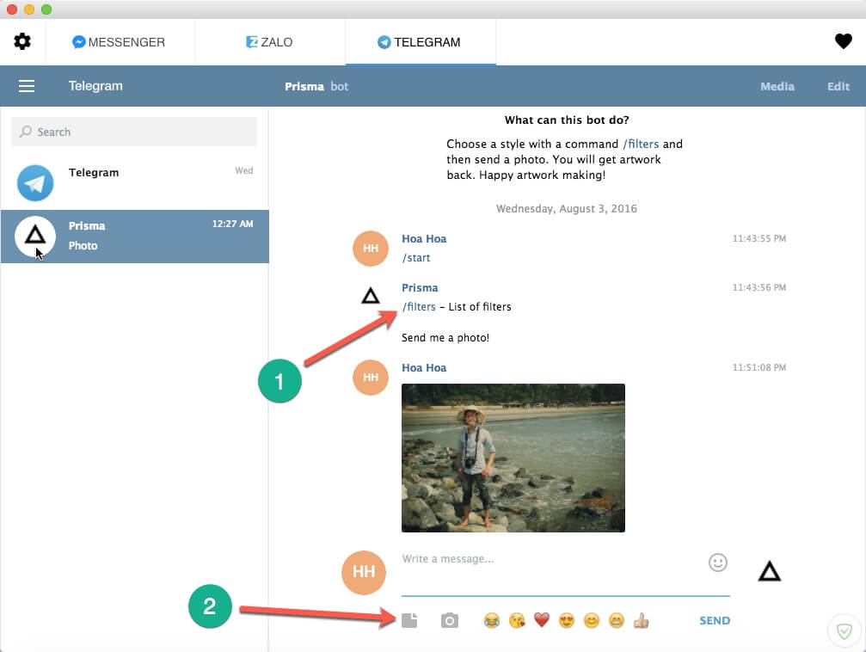Open the Prisma bot chat header

click(316, 86)
